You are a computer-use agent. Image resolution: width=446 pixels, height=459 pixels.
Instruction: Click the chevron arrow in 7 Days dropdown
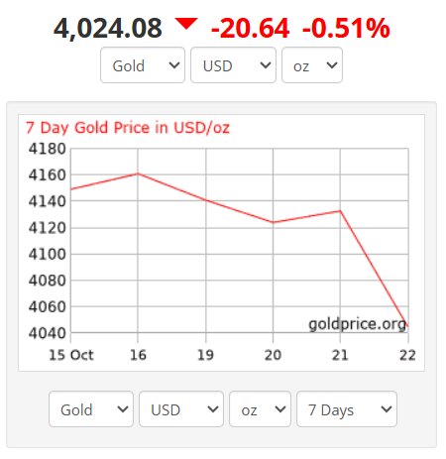point(387,409)
